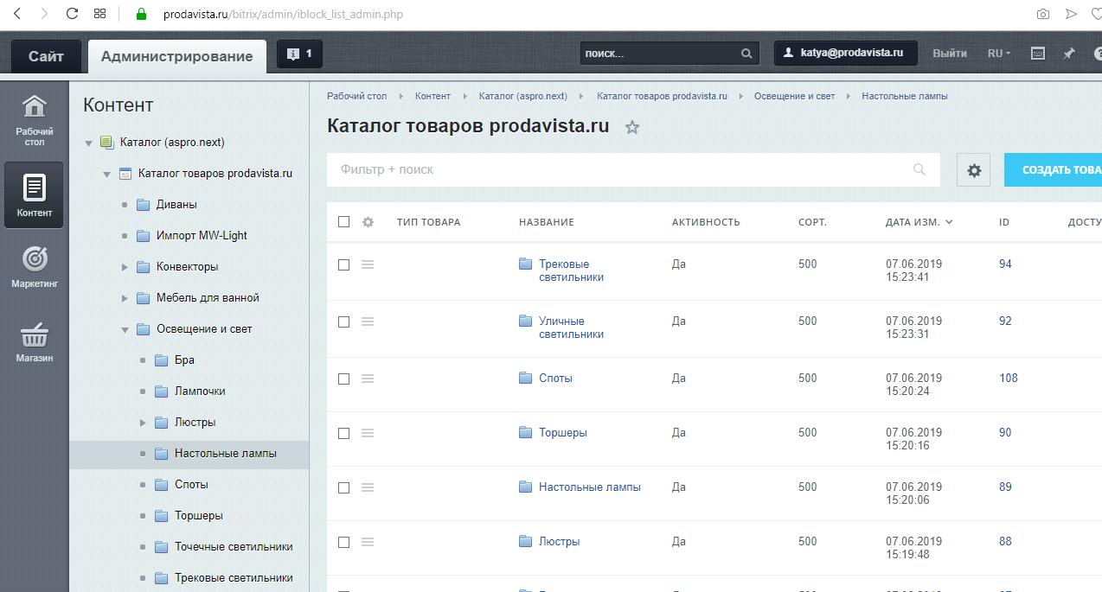Expand the Люстры tree node
The width and height of the screenshot is (1102, 592).
tap(144, 423)
